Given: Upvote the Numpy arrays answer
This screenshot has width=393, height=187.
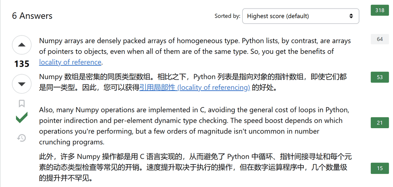Looking at the screenshot, I should 22,45.
